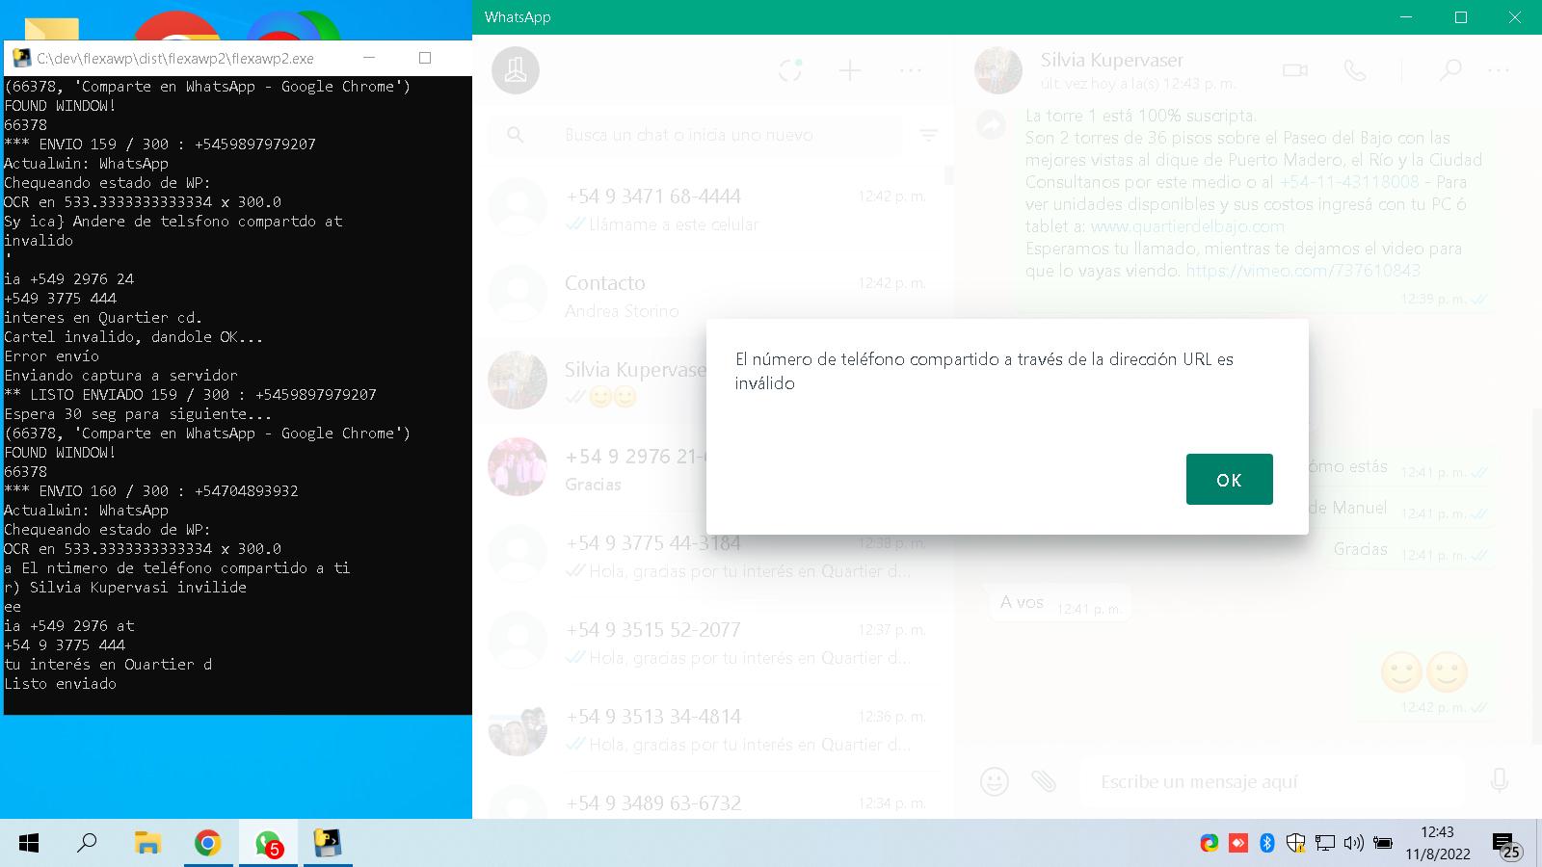Open www.quartierdelbajo.com link
The image size is (1542, 867).
click(1187, 226)
